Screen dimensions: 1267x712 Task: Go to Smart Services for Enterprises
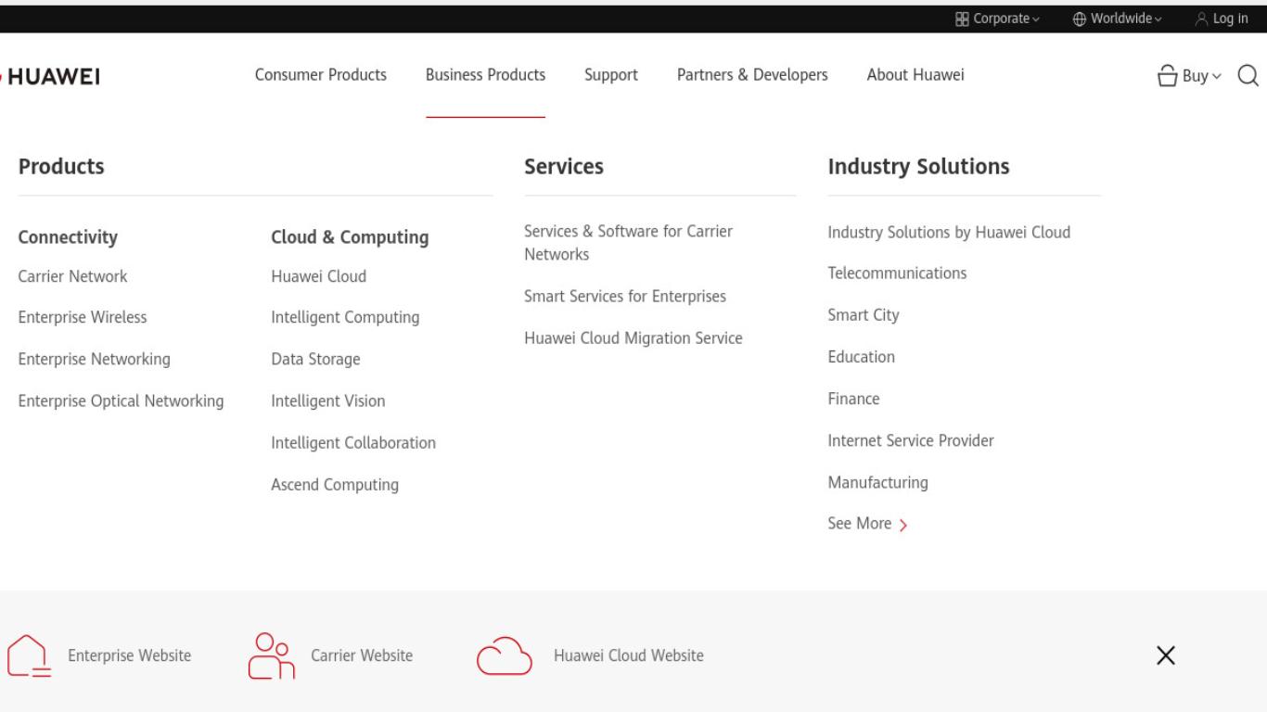(x=625, y=297)
